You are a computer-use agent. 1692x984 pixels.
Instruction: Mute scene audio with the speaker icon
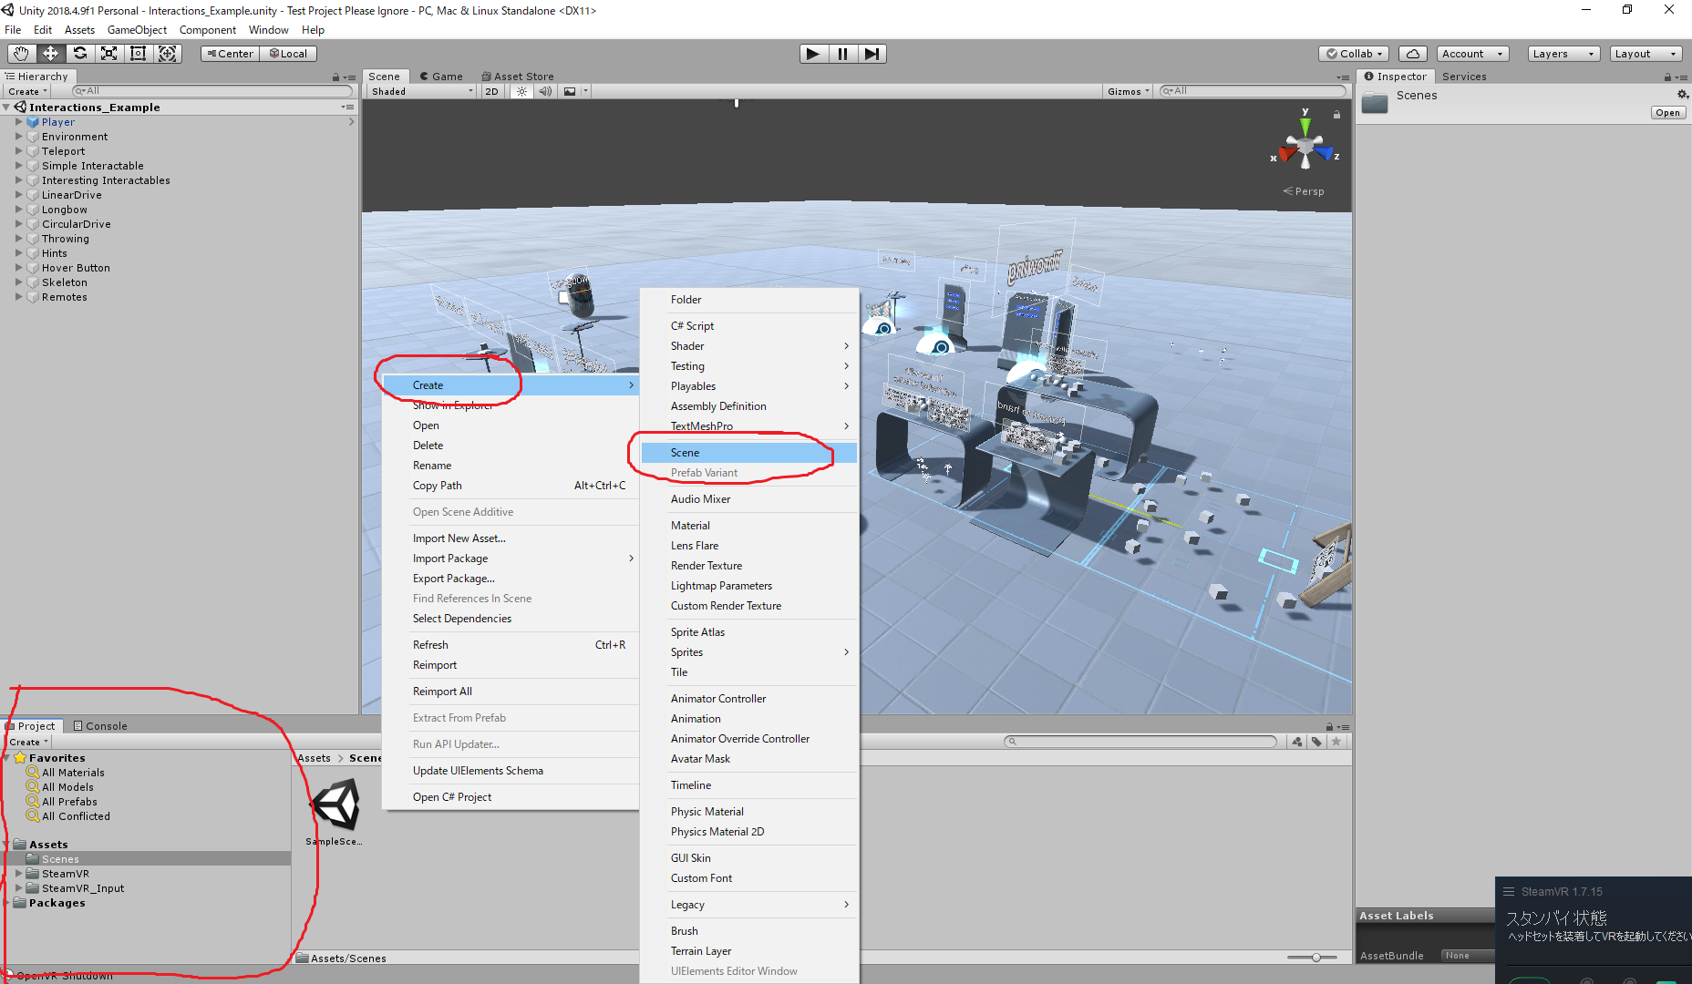pos(544,91)
